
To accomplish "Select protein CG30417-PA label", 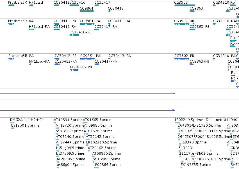I will coord(106,61).
